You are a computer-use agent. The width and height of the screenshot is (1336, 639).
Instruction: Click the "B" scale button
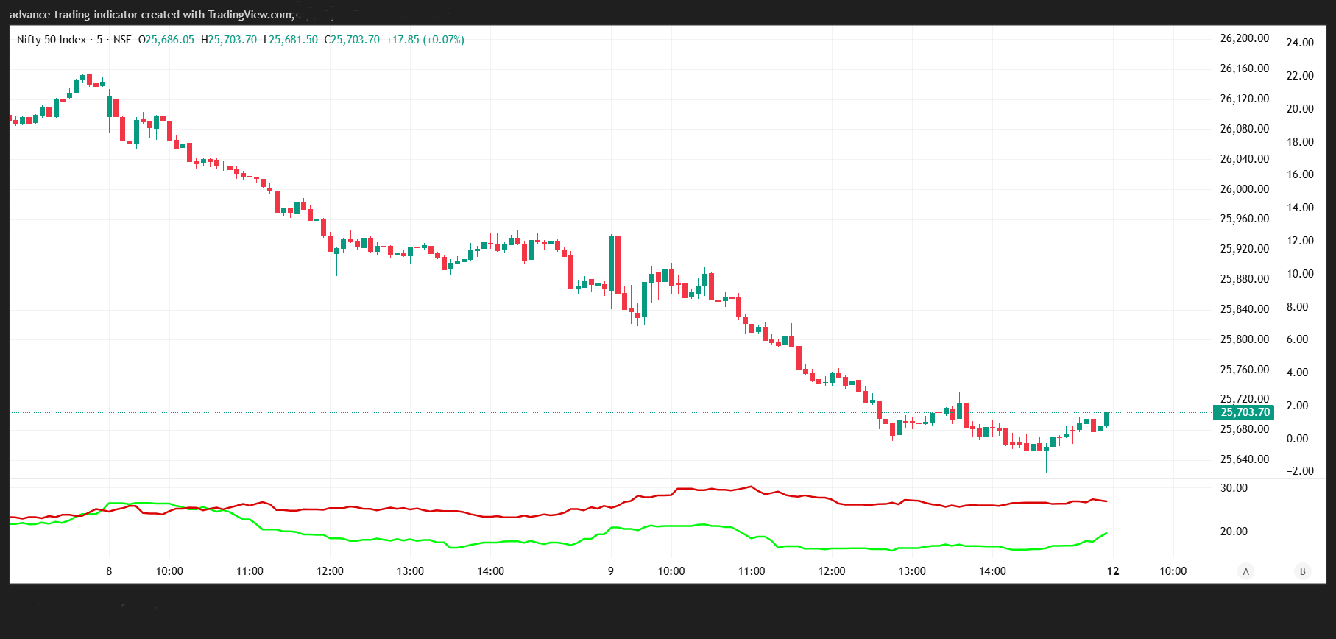tap(1302, 571)
